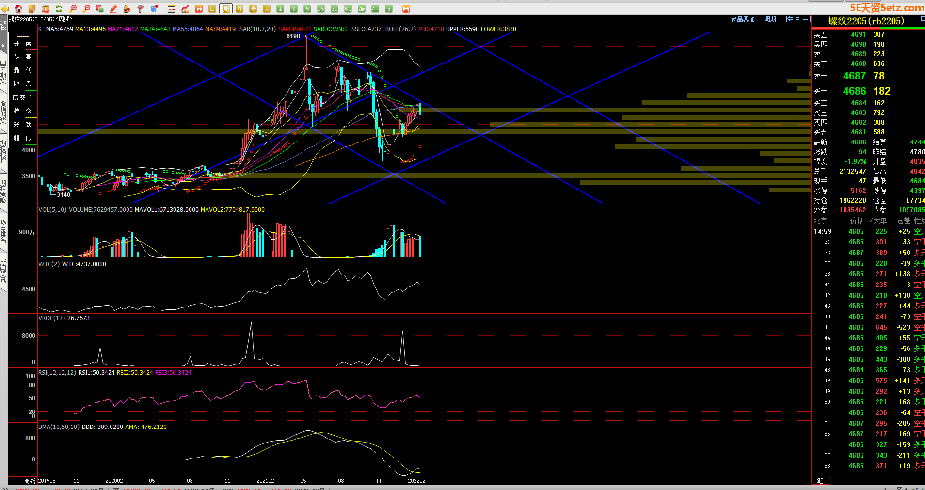
Task: Open the alert bell icon
Action: pos(127,9)
